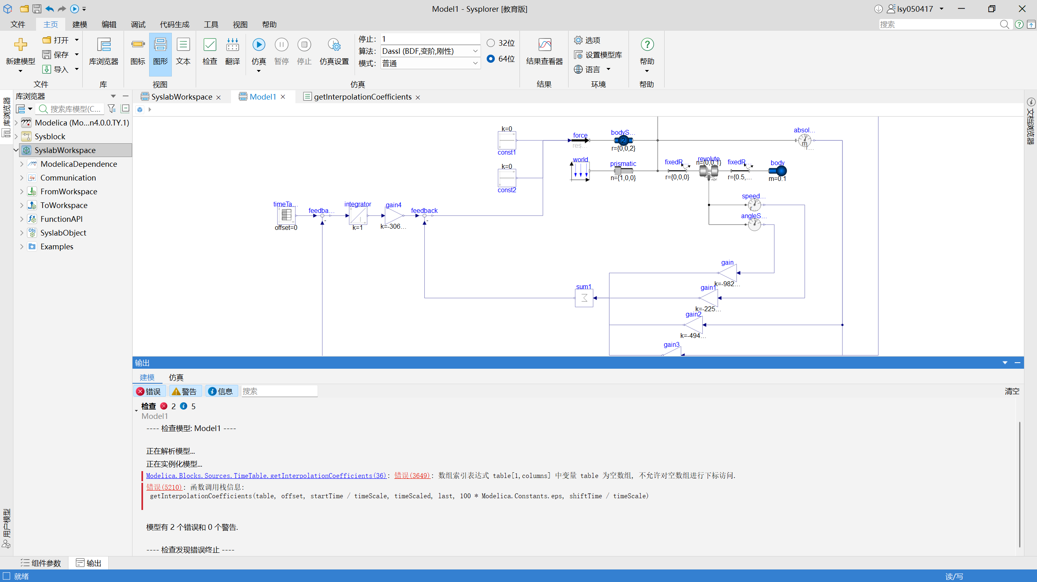Open the 组件参数 bottom panel tab

click(41, 563)
